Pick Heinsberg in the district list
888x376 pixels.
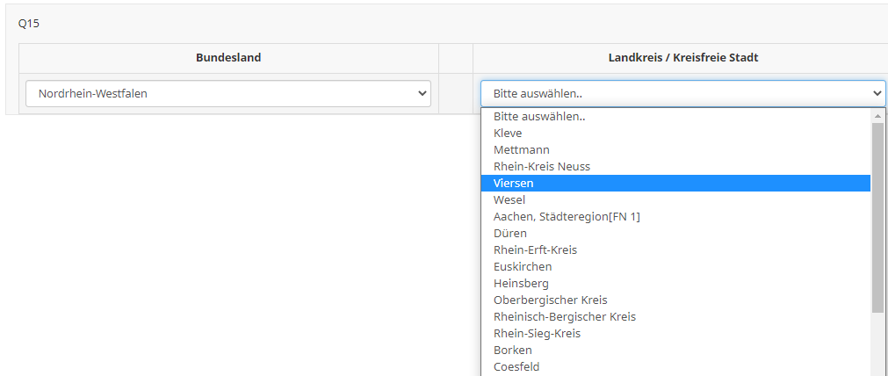coord(521,283)
